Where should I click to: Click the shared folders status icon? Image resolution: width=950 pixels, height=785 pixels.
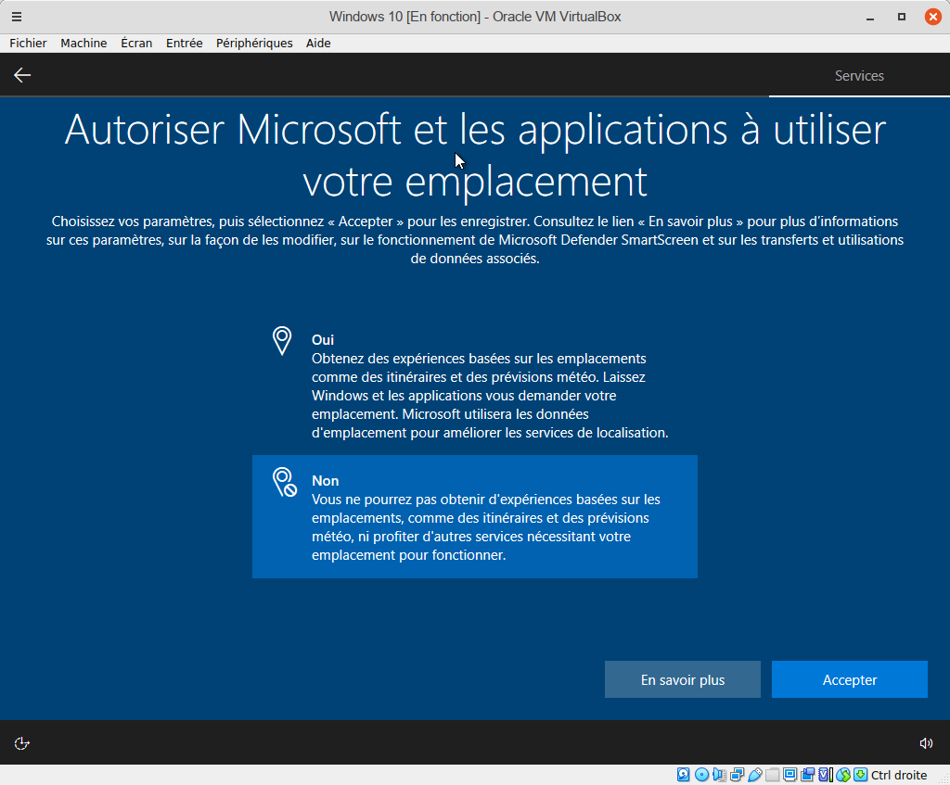[772, 775]
